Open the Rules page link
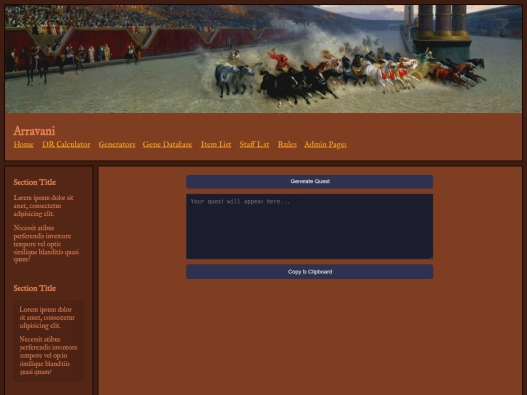The image size is (527, 395). click(x=287, y=144)
